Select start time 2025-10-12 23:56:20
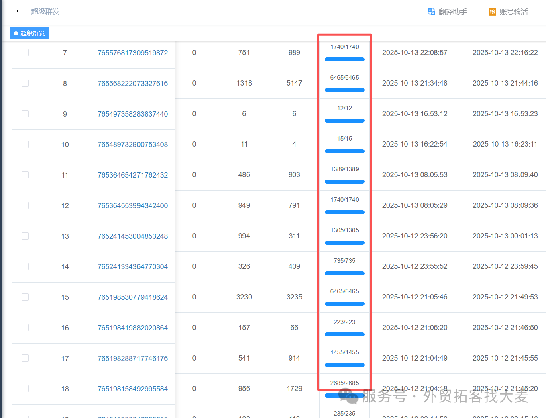Screen dimensions: 546x418 (415, 236)
